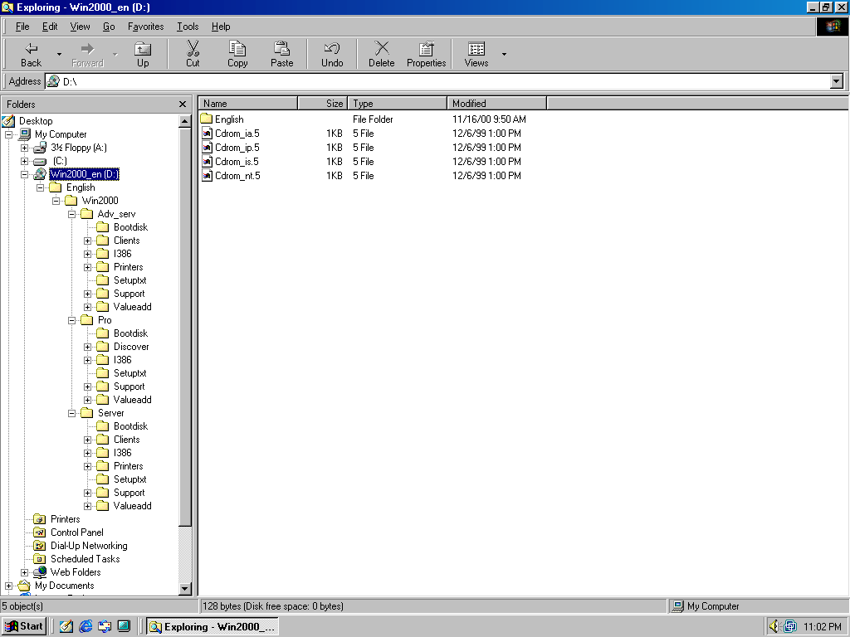Select Desktop in the folder tree
Image resolution: width=850 pixels, height=637 pixels.
coord(36,121)
